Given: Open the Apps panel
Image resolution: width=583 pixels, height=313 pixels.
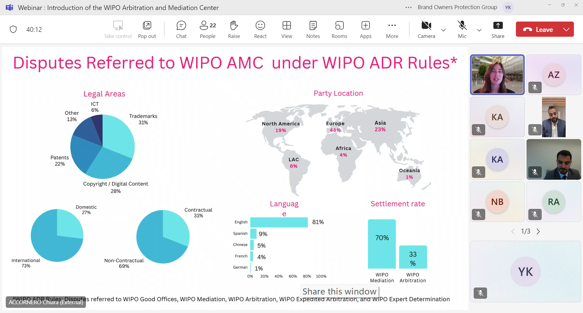Looking at the screenshot, I should (366, 29).
